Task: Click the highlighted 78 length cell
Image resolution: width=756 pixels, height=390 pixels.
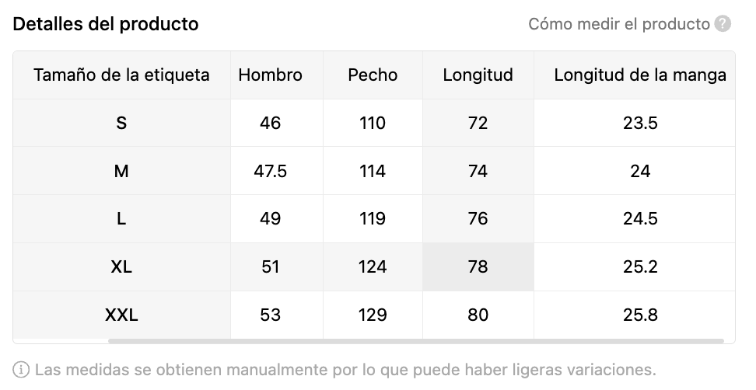Action: 478,266
